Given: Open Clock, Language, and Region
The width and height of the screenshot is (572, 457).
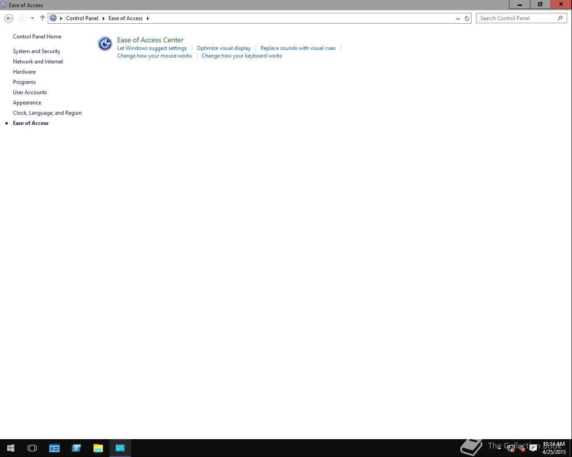Looking at the screenshot, I should 47,113.
